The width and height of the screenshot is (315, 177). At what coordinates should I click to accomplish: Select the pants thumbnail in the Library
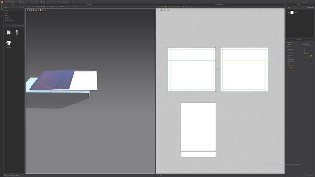(x=16, y=33)
